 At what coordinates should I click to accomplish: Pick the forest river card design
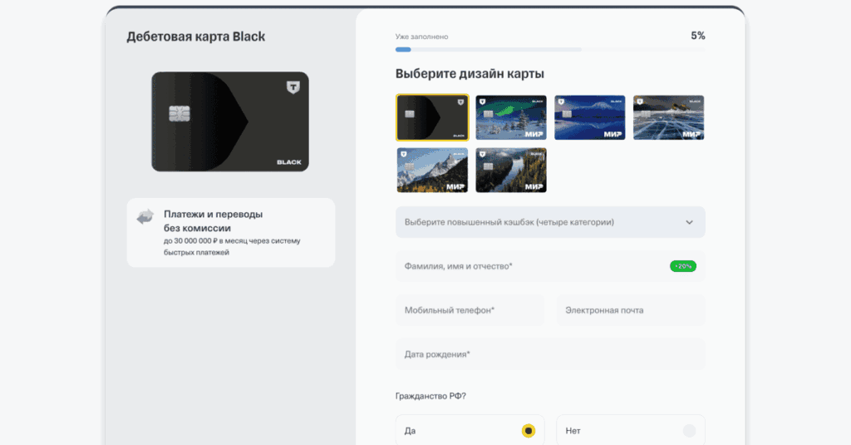tap(510, 171)
